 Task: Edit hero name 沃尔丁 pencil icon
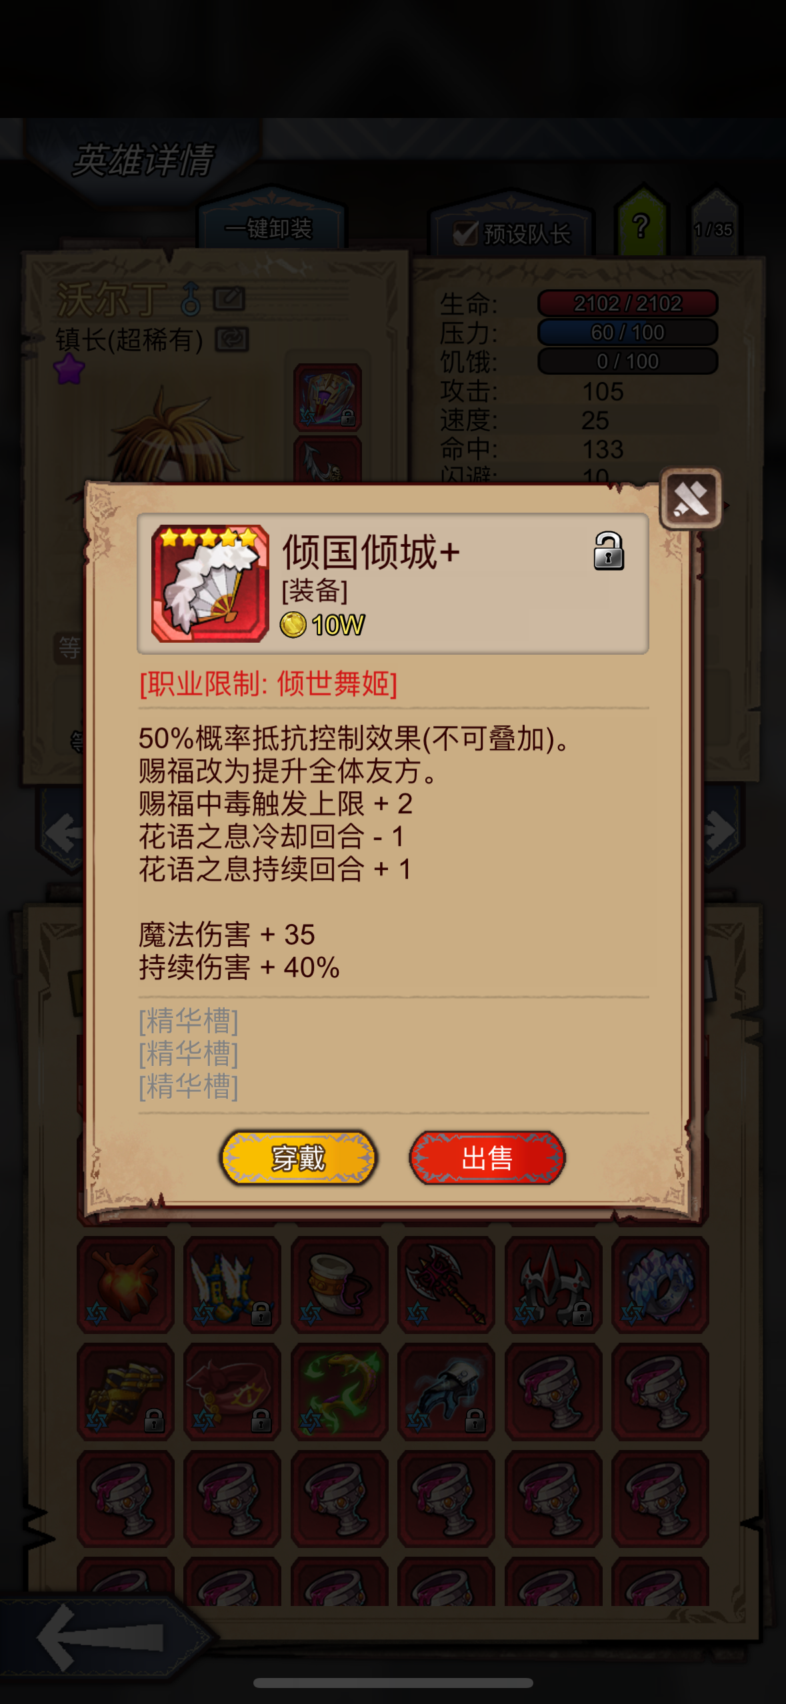pyautogui.click(x=229, y=299)
